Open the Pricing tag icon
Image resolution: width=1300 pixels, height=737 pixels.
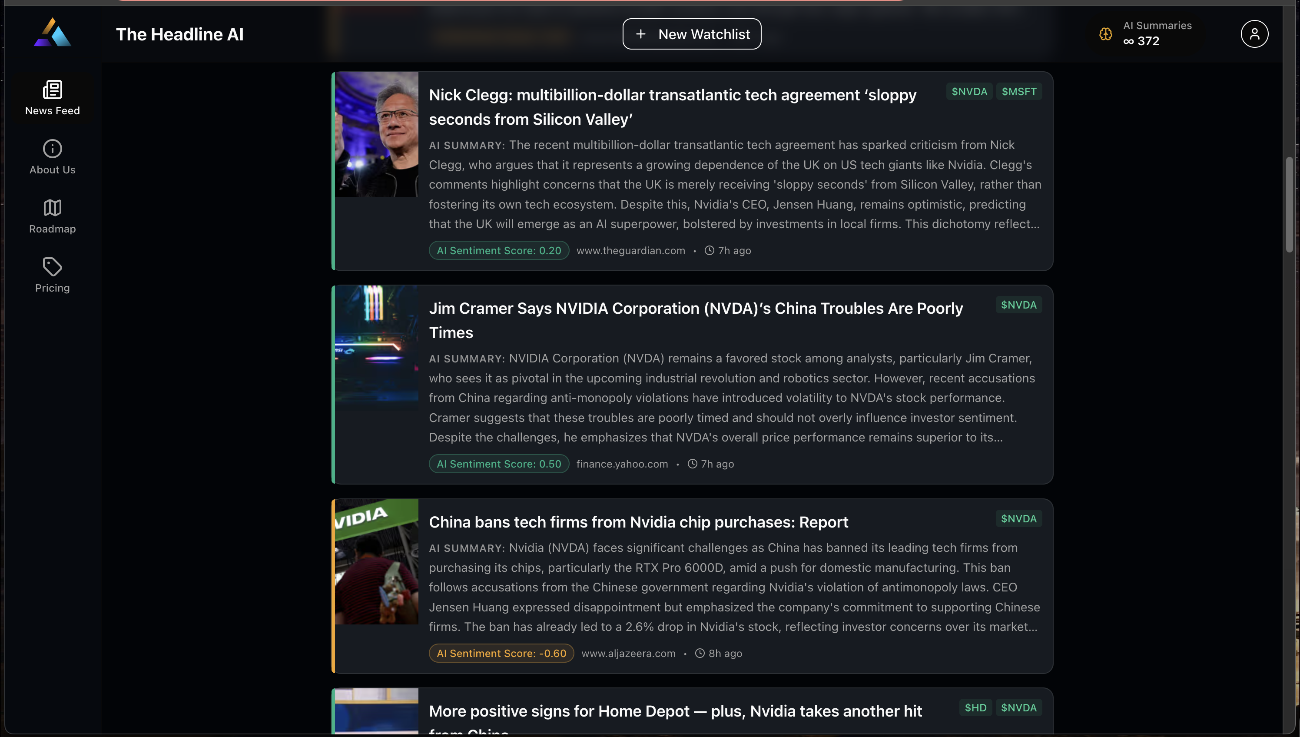pos(52,267)
